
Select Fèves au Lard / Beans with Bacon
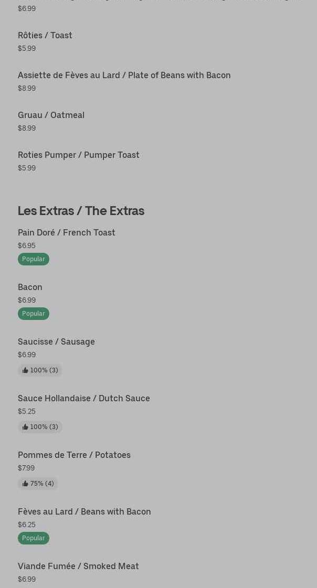click(84, 511)
